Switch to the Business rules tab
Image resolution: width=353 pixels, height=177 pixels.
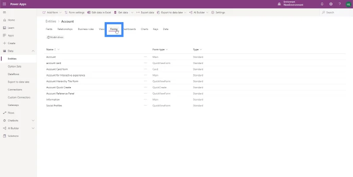coord(86,29)
